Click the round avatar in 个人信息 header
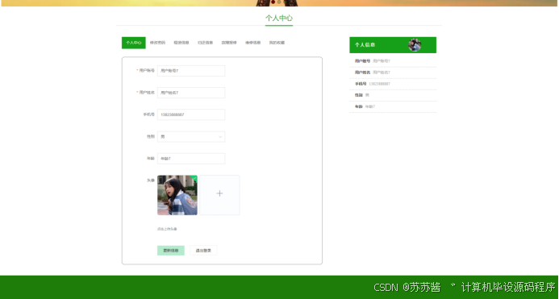This screenshot has width=559, height=299. coord(415,45)
